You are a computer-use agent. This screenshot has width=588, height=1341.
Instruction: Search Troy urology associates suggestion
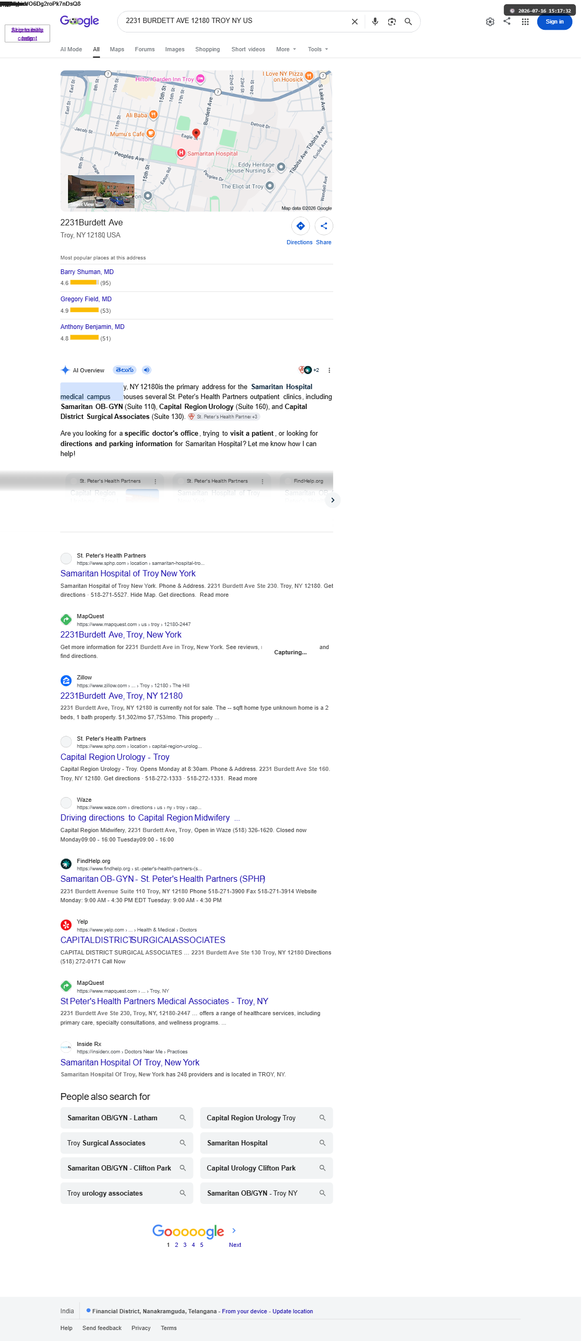pos(127,1193)
